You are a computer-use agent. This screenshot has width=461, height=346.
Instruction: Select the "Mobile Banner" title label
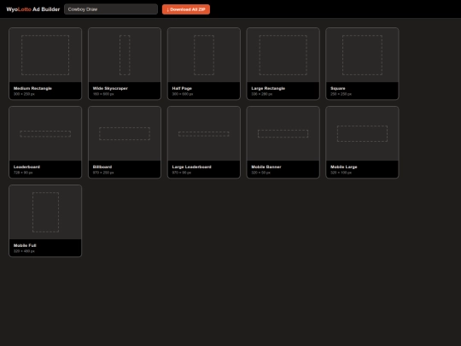coord(266,167)
